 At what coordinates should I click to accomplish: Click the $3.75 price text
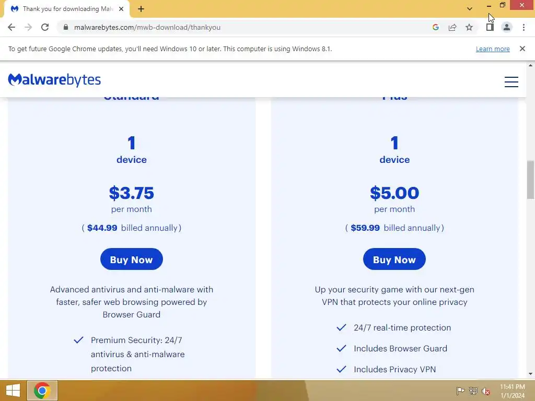(x=131, y=193)
